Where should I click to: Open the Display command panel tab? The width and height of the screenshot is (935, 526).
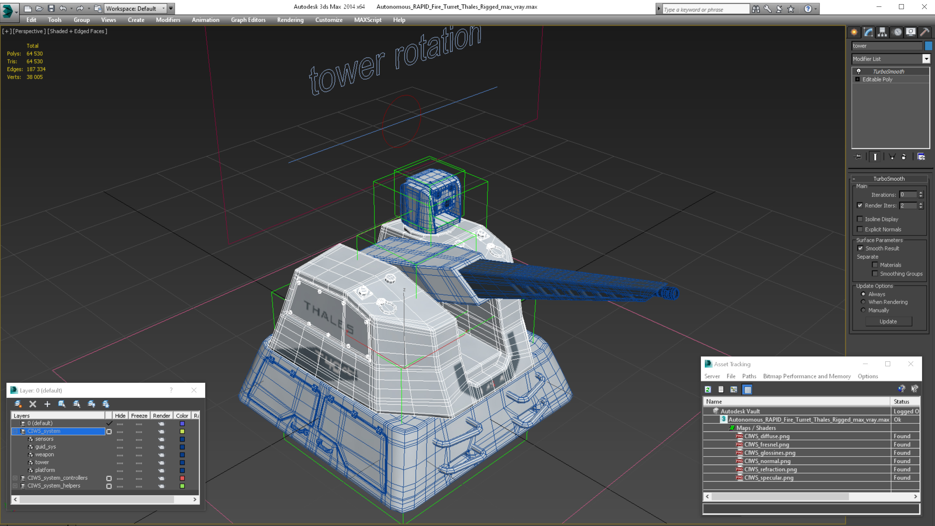[911, 32]
